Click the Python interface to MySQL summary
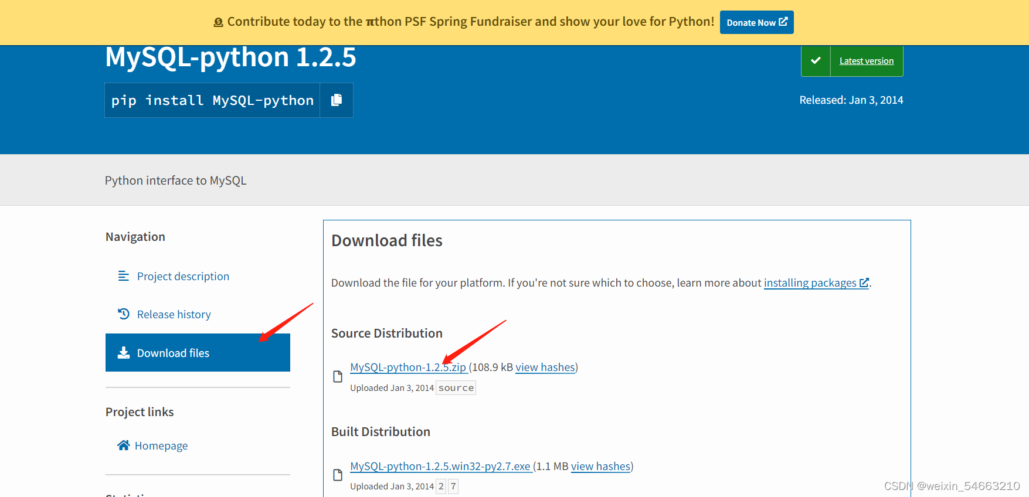 click(x=175, y=181)
